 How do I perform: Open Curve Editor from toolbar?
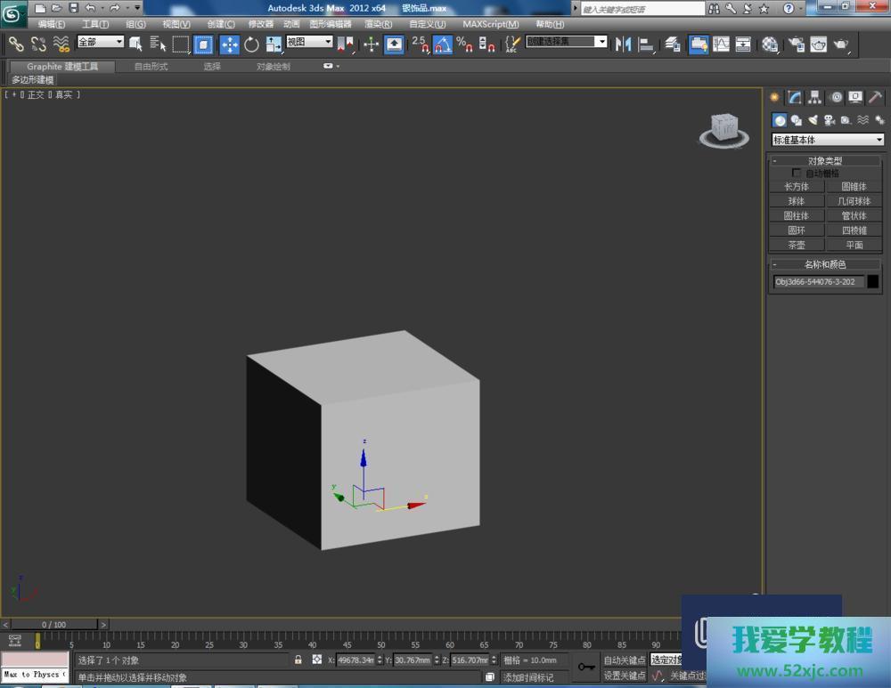pyautogui.click(x=721, y=44)
